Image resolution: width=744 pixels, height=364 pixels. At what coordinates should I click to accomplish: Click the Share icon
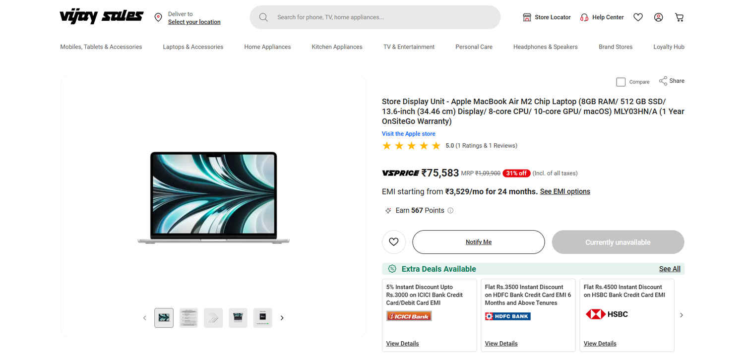point(663,81)
